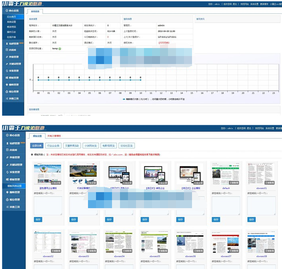Screen dimensions: 282x269
Task: Click 更新缓存 link in dashboard header
Action: [264, 4]
